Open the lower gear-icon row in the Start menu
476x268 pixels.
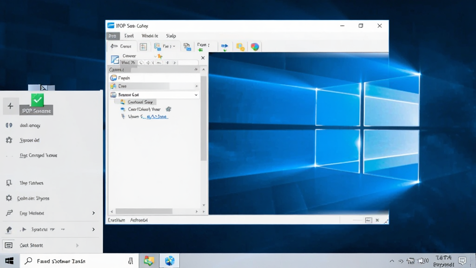(51, 198)
